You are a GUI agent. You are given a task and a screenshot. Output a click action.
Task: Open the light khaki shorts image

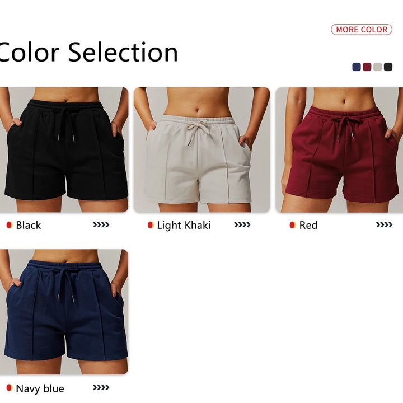pyautogui.click(x=201, y=150)
